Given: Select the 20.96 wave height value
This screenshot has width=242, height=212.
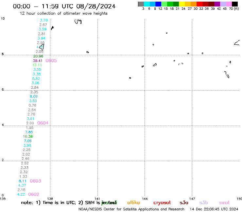Looking at the screenshot, I should click(x=38, y=56).
